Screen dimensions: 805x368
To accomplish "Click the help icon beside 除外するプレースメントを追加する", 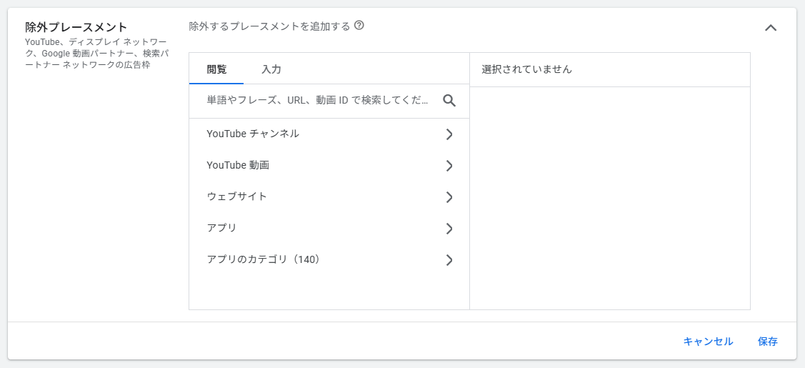I will coord(359,26).
